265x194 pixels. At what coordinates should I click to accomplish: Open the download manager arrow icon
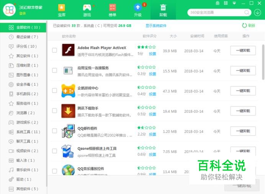[257, 13]
